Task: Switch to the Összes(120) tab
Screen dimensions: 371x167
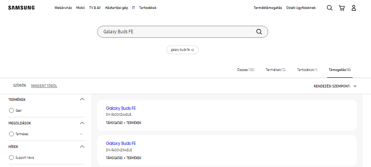Action: tap(246, 70)
